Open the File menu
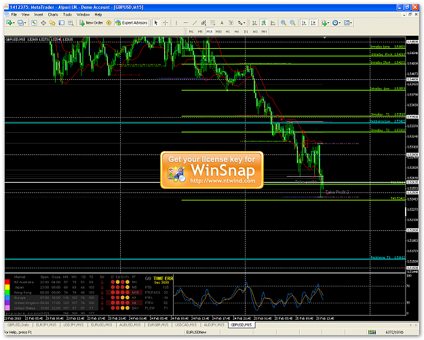The image size is (424, 340). 14,15
